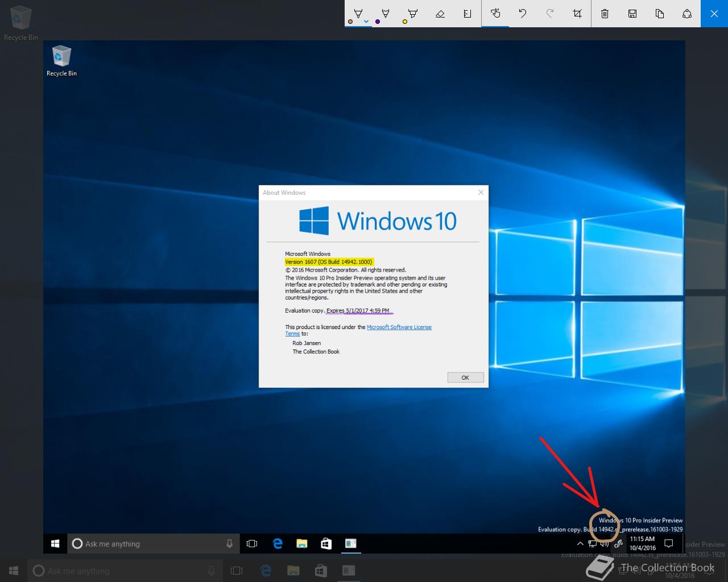Copy the sketch to the clipboard
The image size is (728, 582).
click(x=660, y=13)
